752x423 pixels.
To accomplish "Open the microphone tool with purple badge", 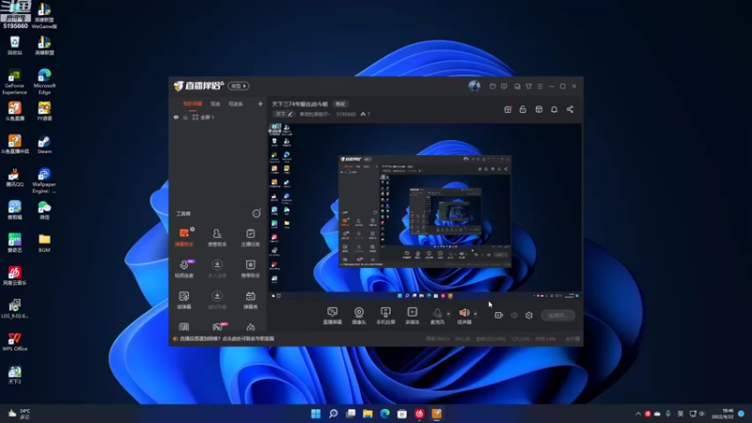I will tap(184, 269).
